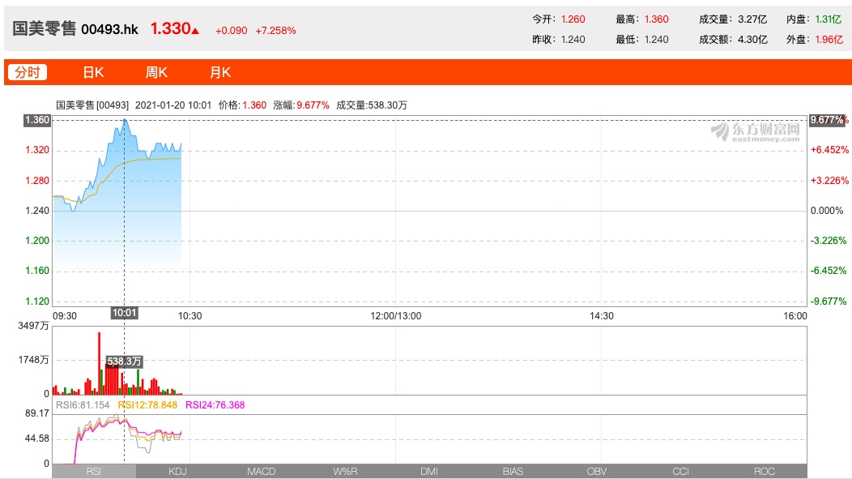Click the 1.280 price axis label
852x479 pixels.
37,181
